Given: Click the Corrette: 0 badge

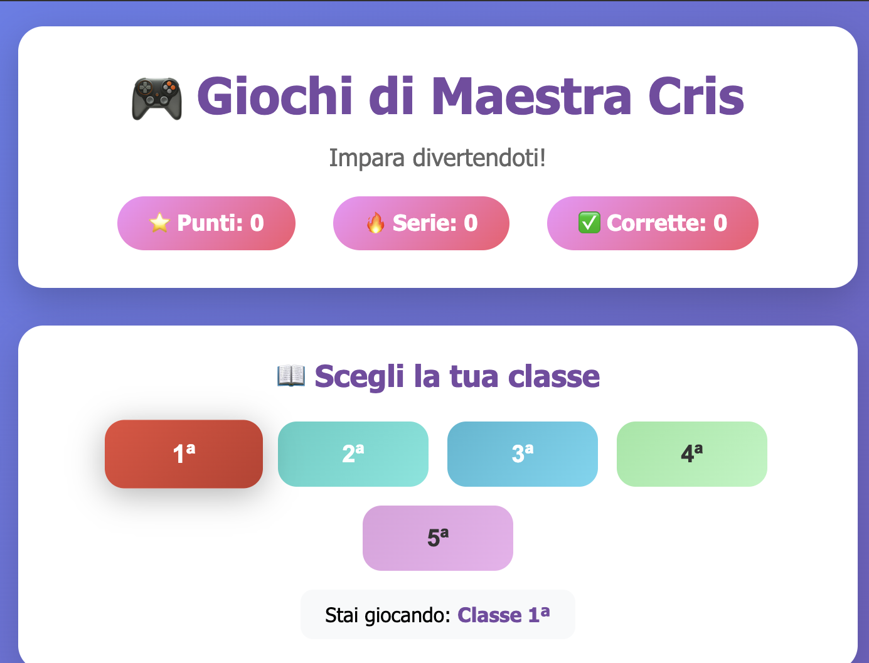Looking at the screenshot, I should 653,223.
